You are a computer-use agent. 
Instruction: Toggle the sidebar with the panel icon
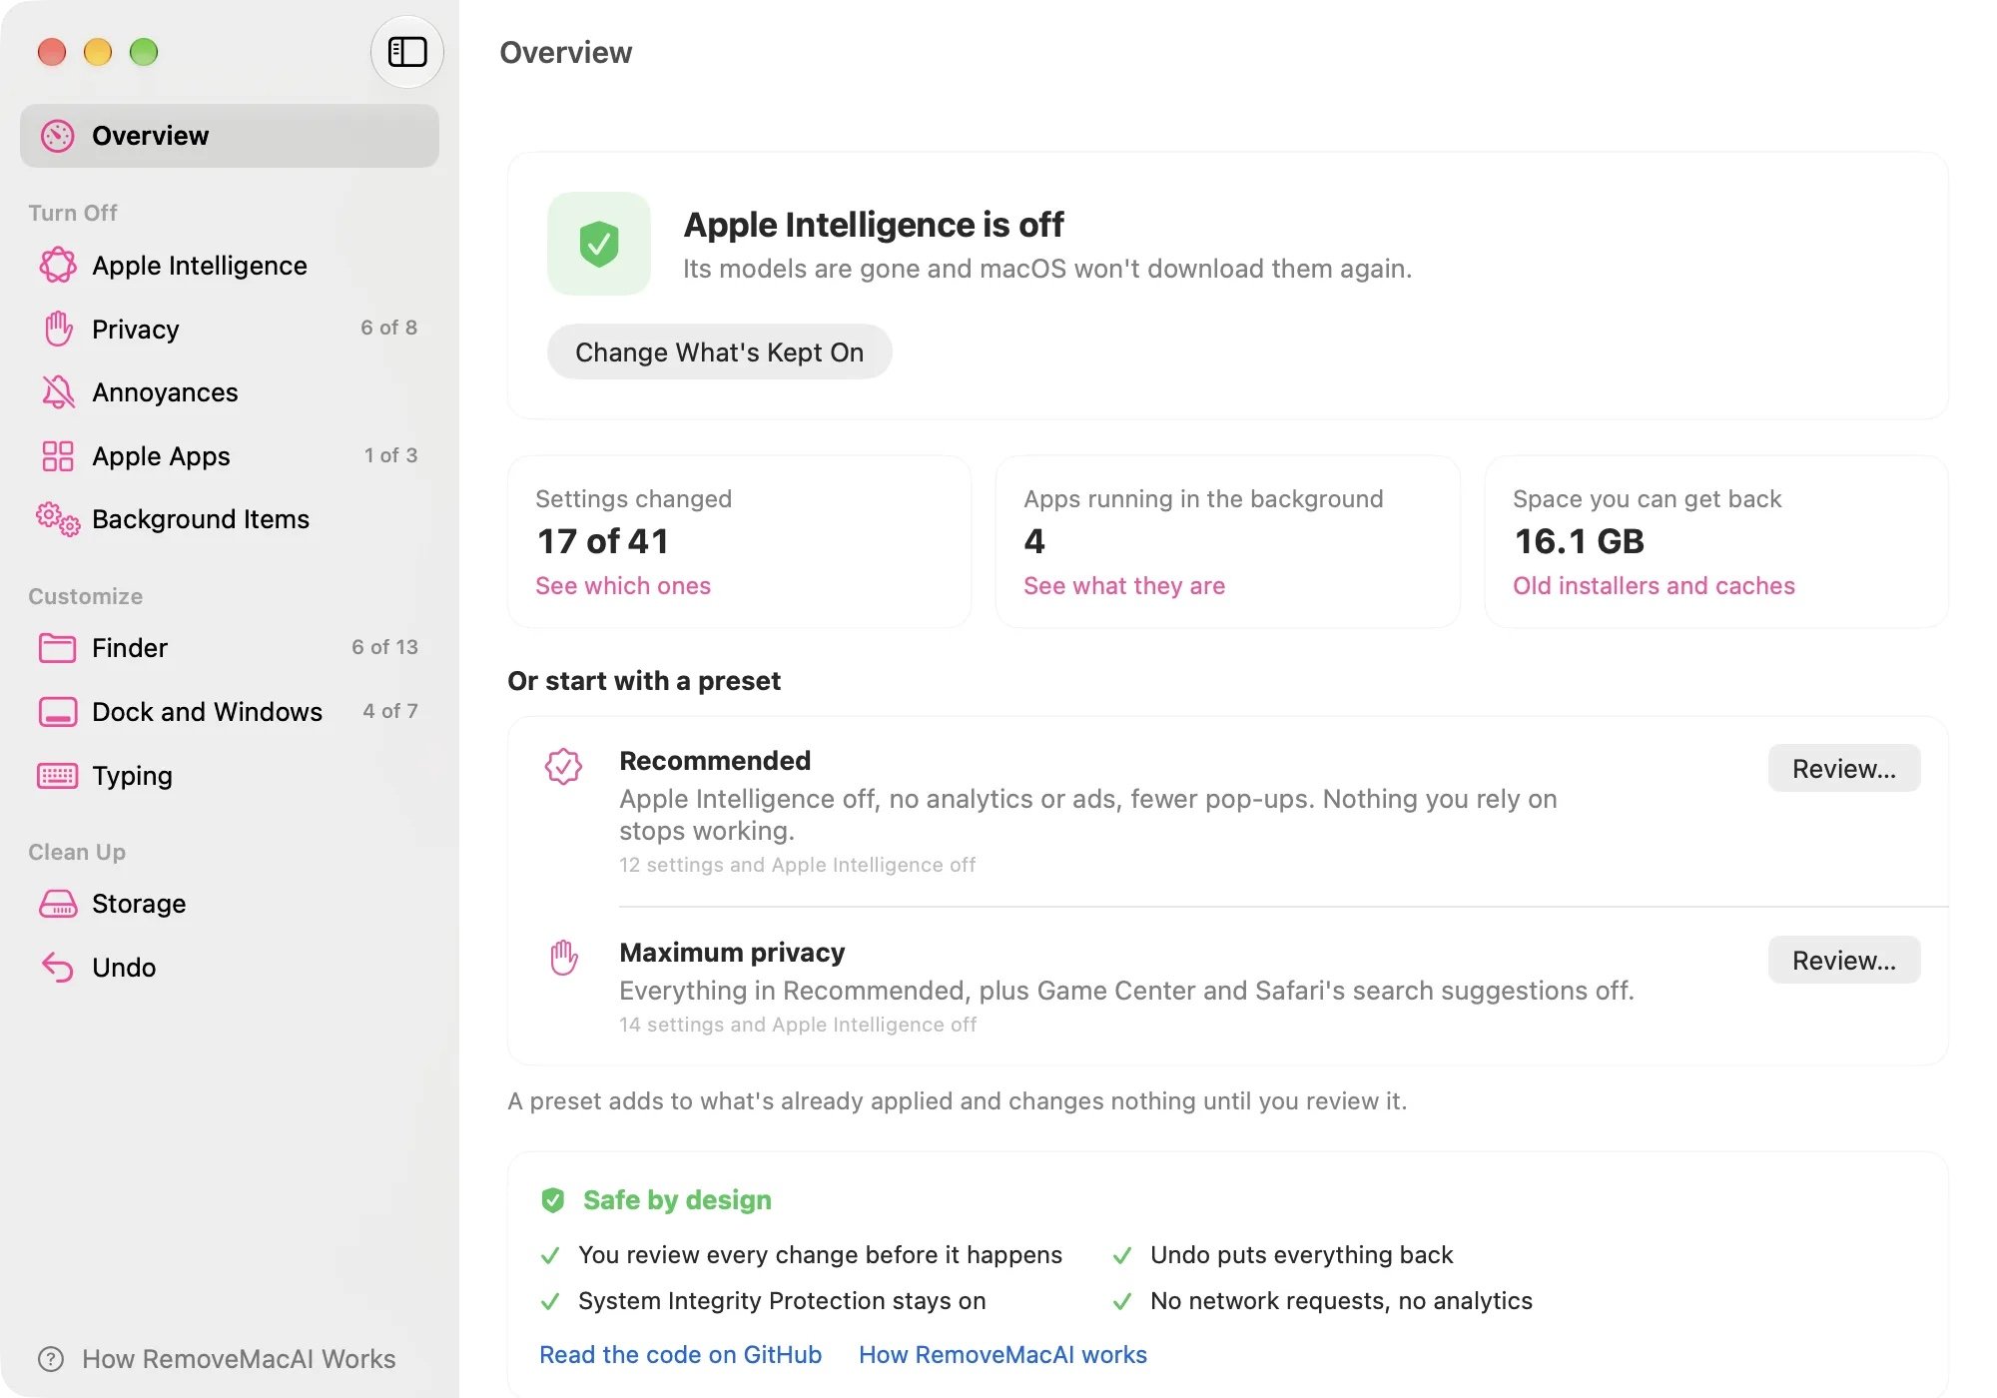(x=407, y=52)
